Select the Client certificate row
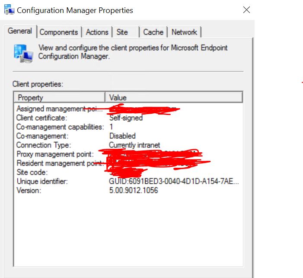The width and height of the screenshot is (303, 278). 128,118
